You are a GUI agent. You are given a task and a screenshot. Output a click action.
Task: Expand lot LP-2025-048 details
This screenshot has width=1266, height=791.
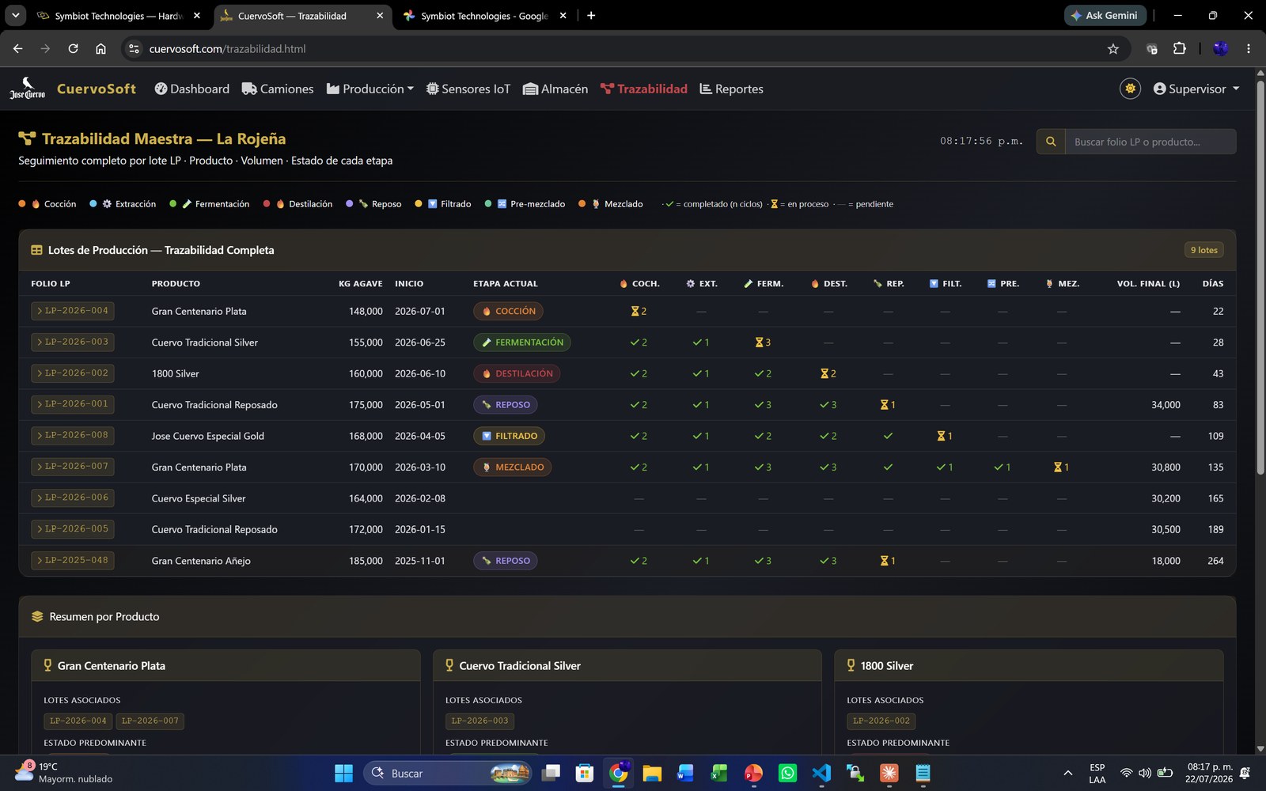pyautogui.click(x=73, y=560)
